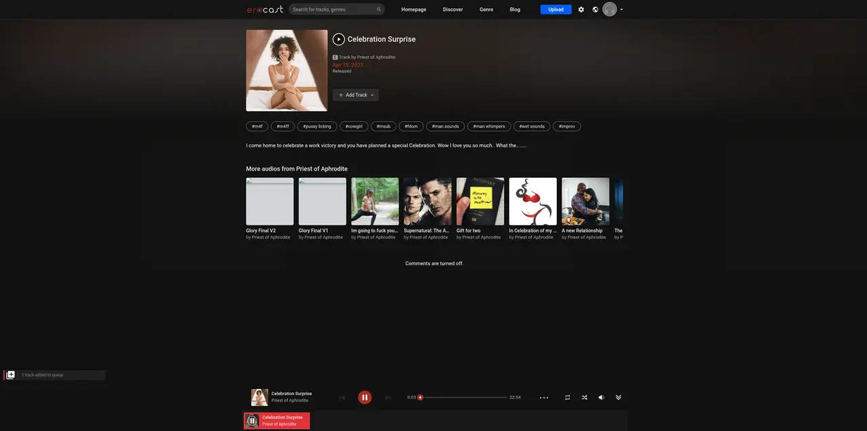Open the Genre menu item
This screenshot has width=867, height=431.
[x=486, y=9]
